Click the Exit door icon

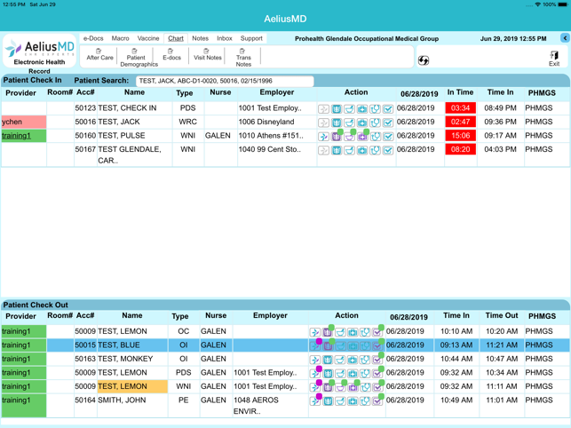click(x=553, y=56)
